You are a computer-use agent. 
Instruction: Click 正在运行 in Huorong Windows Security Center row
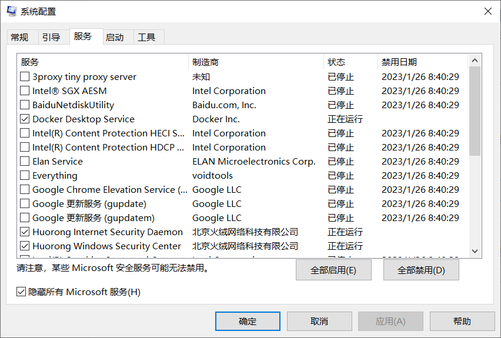[x=345, y=246]
